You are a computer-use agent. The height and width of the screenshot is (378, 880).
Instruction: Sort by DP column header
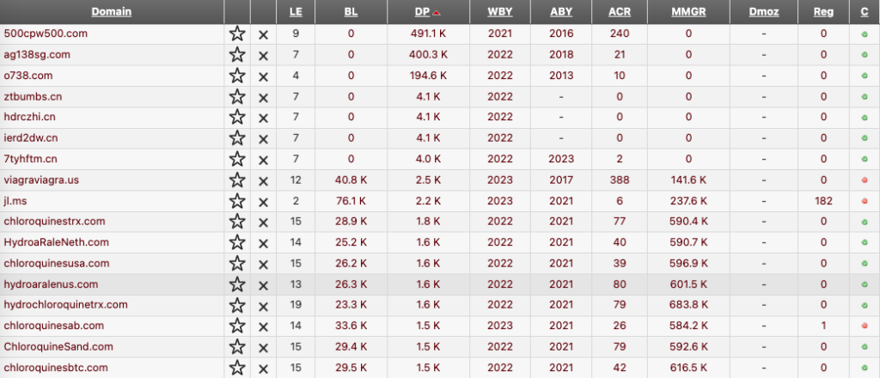[x=425, y=12]
